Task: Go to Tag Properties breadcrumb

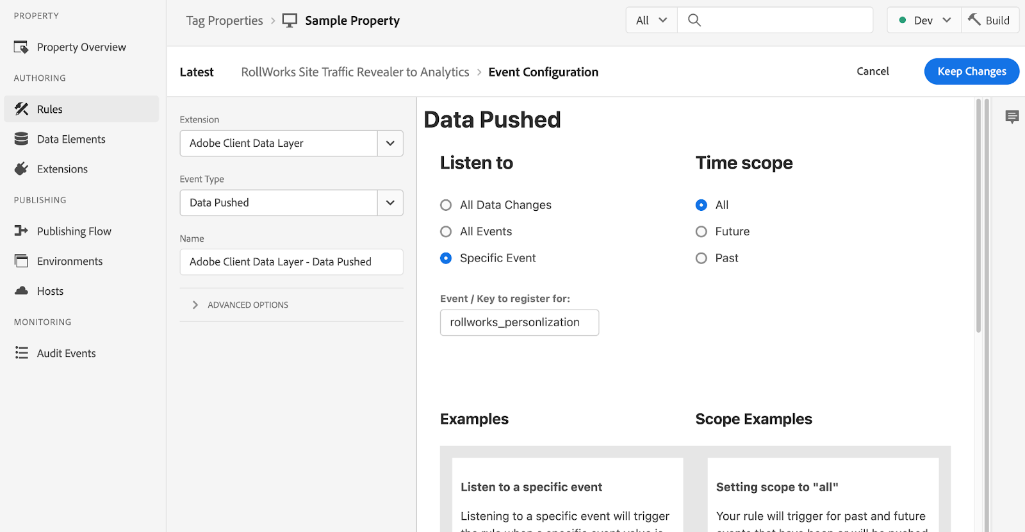Action: [x=224, y=21]
